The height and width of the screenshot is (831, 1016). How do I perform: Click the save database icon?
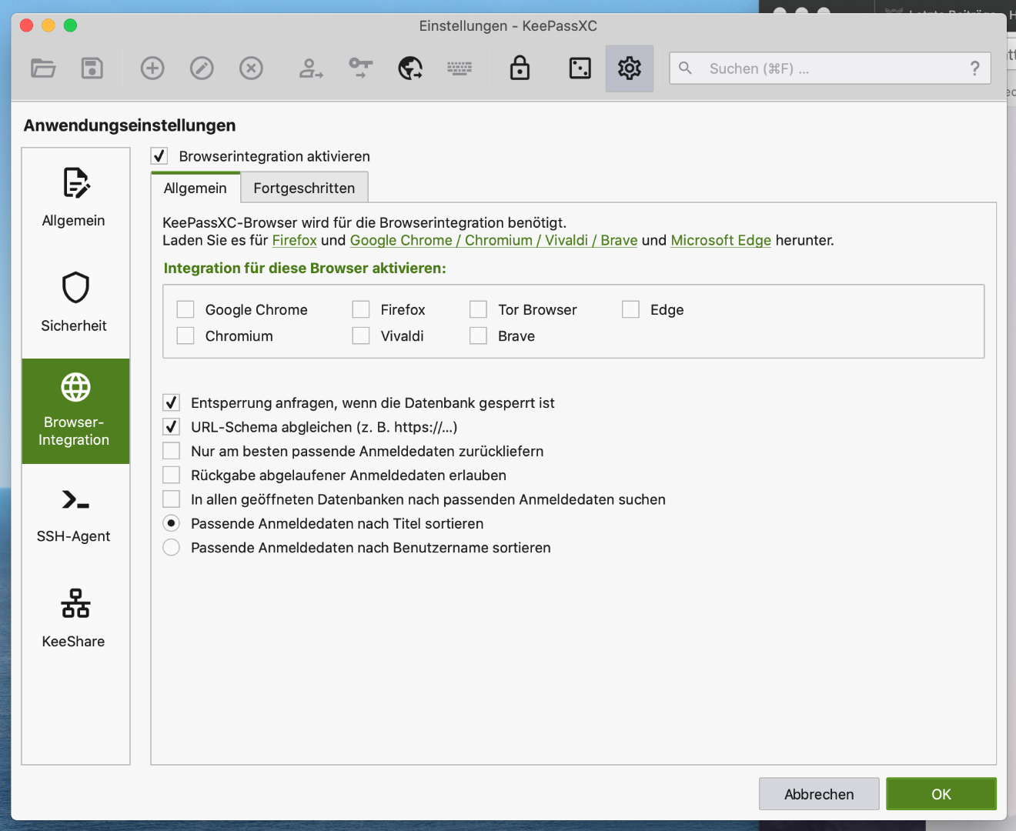point(92,68)
